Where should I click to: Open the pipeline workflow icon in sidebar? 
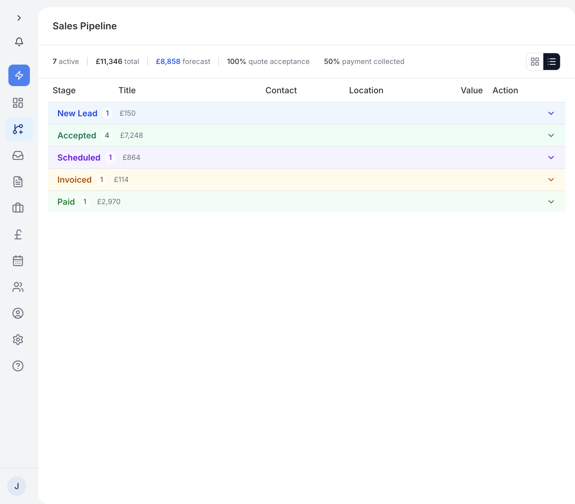click(x=19, y=129)
